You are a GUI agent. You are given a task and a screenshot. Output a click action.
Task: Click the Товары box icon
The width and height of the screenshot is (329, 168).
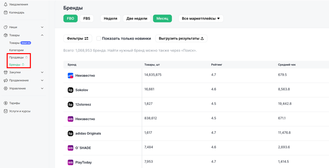tap(6, 35)
